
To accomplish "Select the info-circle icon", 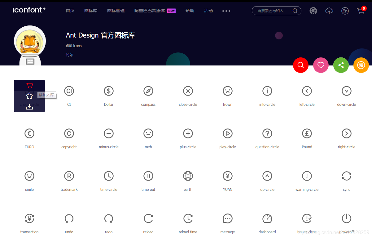I will click(x=267, y=91).
